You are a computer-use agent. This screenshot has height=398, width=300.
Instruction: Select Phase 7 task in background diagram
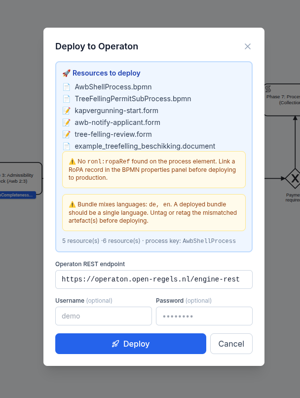(282, 100)
